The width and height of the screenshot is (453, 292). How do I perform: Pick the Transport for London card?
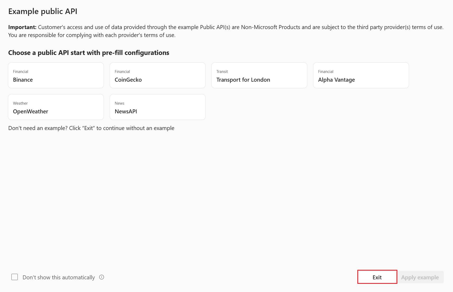259,76
